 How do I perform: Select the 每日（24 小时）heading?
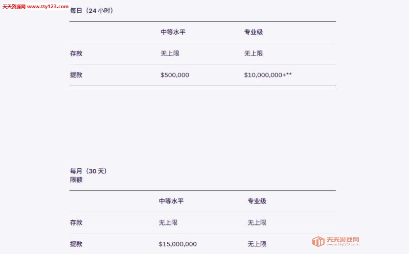point(92,11)
